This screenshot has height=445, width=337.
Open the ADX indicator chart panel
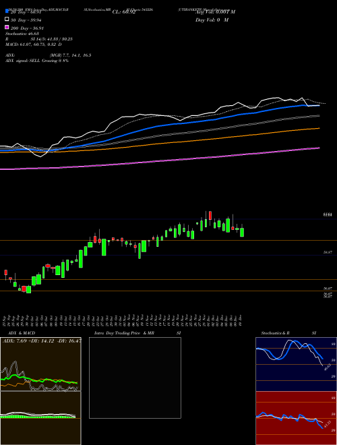(x=40, y=364)
